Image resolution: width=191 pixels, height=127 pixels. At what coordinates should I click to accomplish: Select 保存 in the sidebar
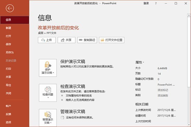click(x=14, y=44)
